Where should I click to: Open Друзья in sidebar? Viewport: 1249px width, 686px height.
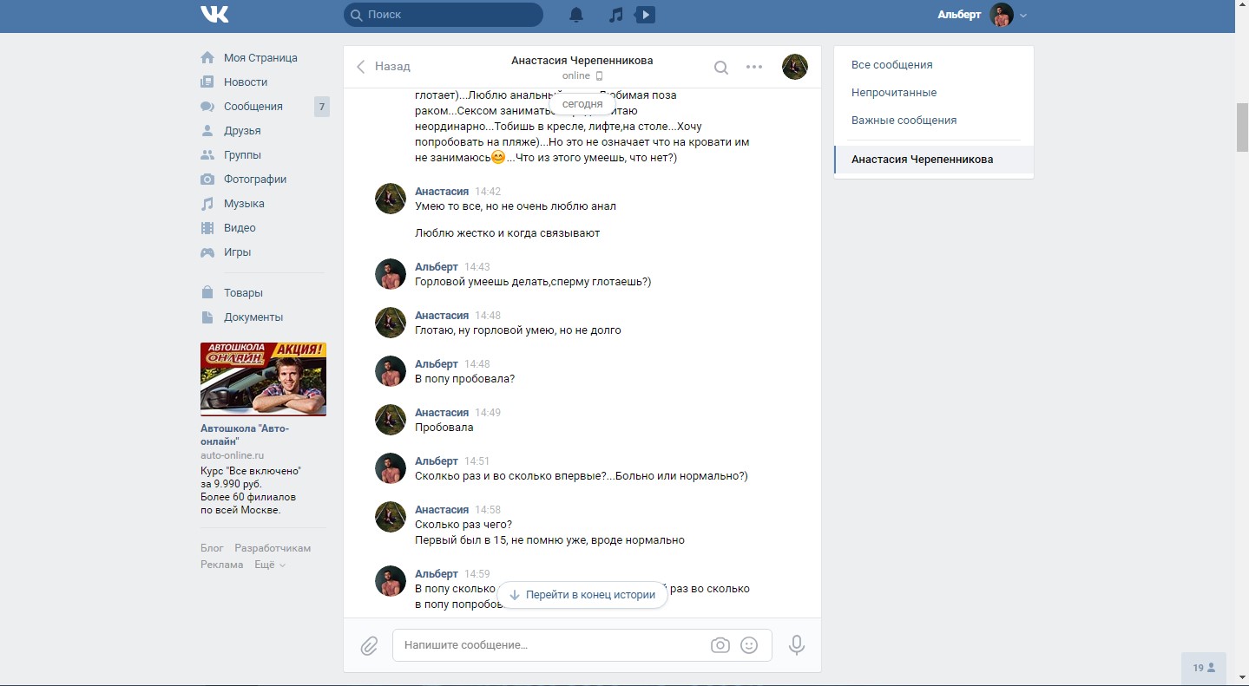(242, 131)
